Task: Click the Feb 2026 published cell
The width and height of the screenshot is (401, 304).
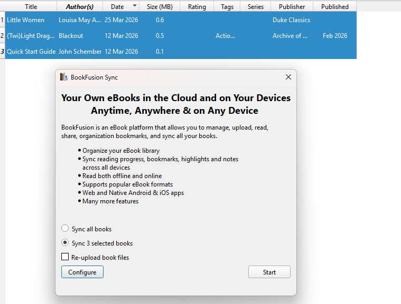Action: 335,36
